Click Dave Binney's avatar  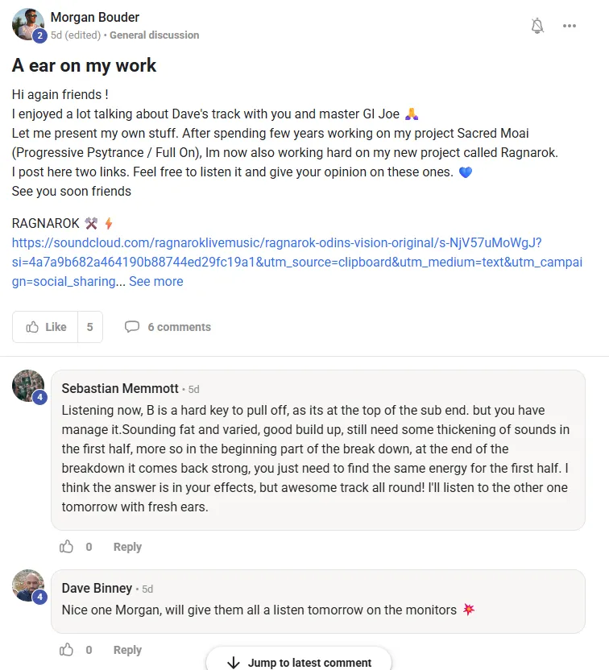(28, 585)
